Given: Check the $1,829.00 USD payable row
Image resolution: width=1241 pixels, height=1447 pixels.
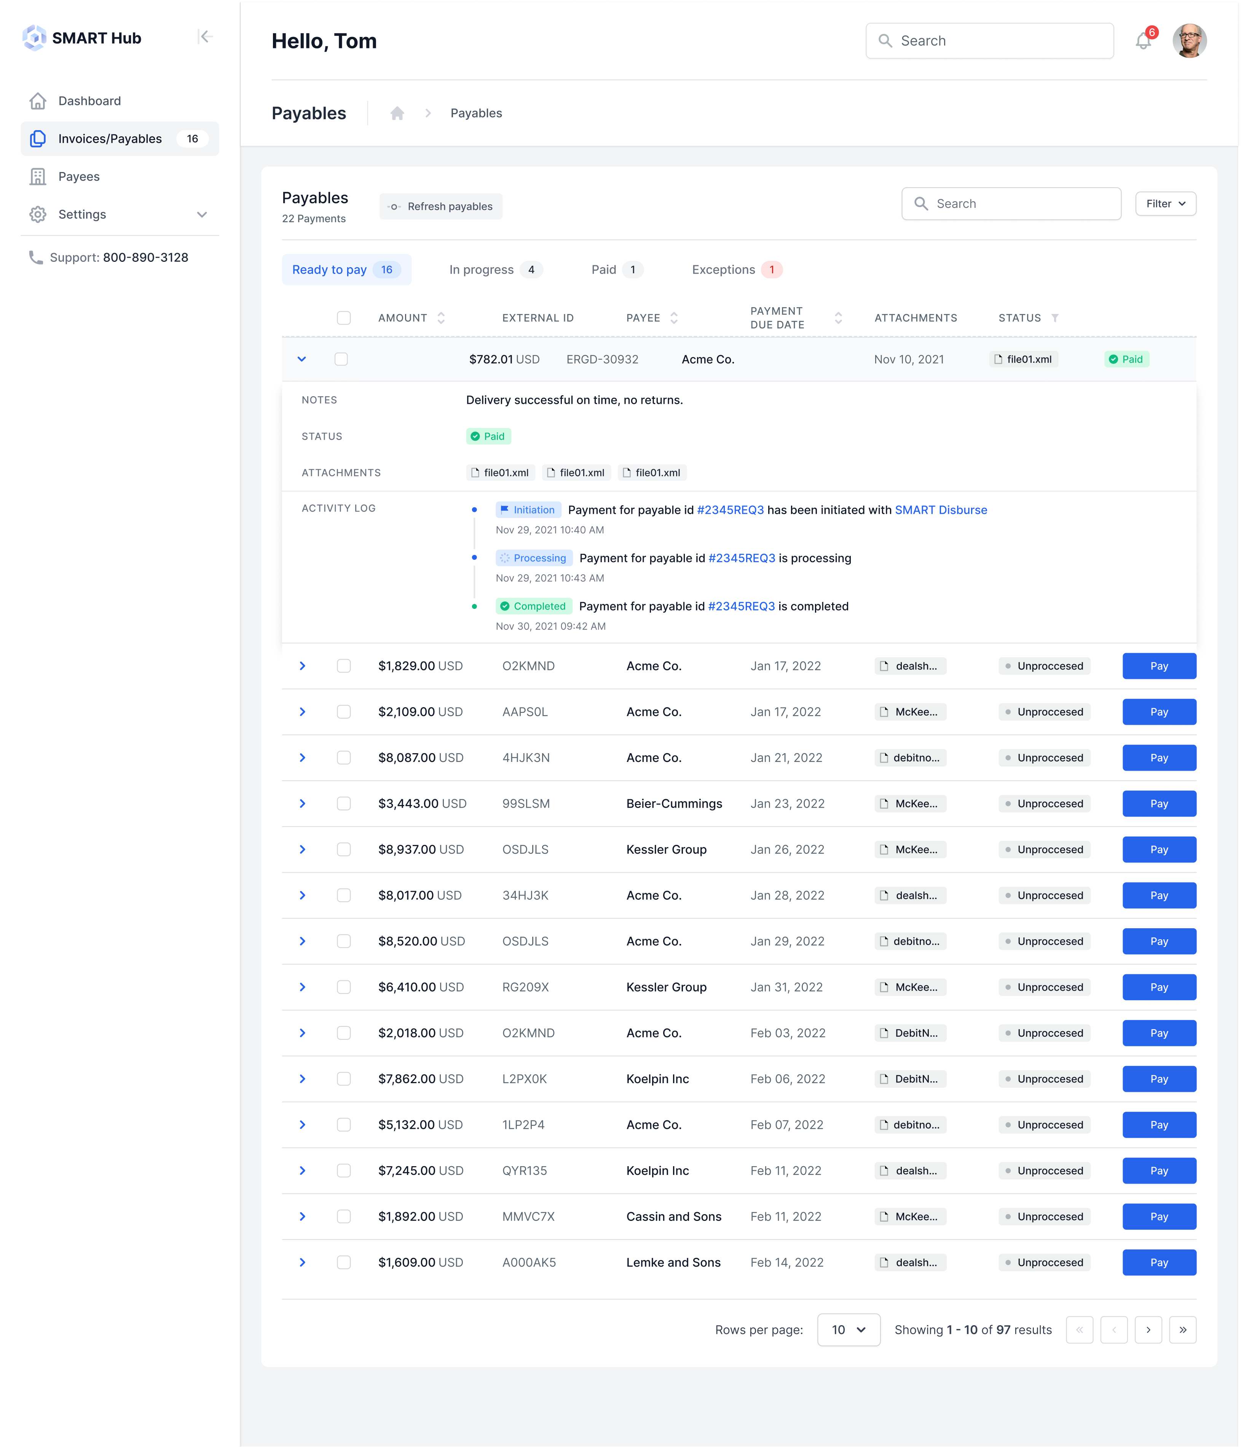Looking at the screenshot, I should pos(344,666).
